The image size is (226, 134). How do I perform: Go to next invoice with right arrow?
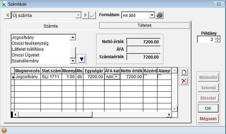coord(85,15)
